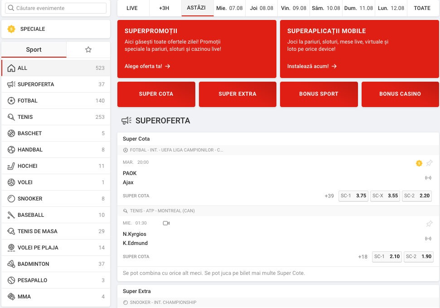Viewport: 440px width, 308px height.
Task: Follow the Alege oferta ta! link
Action: pos(147,66)
